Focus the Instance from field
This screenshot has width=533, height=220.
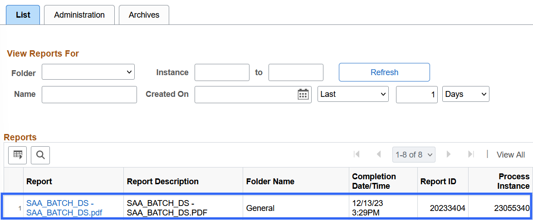[x=222, y=72]
